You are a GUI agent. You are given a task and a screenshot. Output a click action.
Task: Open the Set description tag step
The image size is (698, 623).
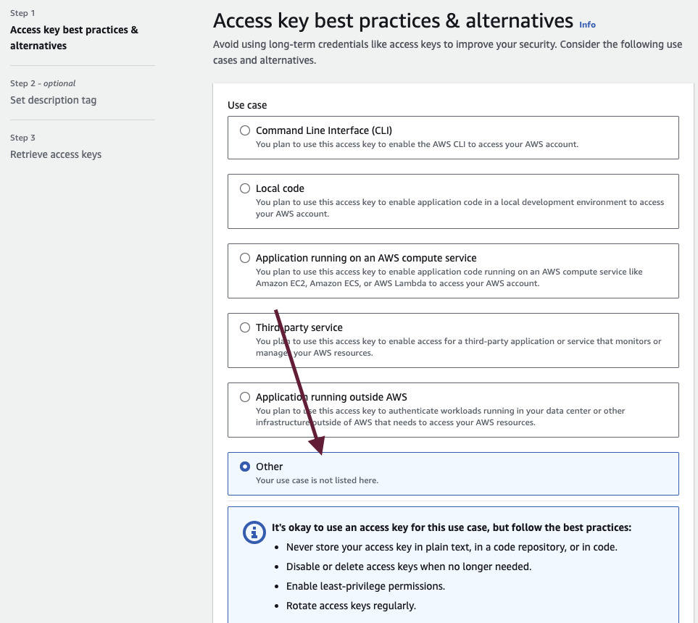click(x=53, y=100)
